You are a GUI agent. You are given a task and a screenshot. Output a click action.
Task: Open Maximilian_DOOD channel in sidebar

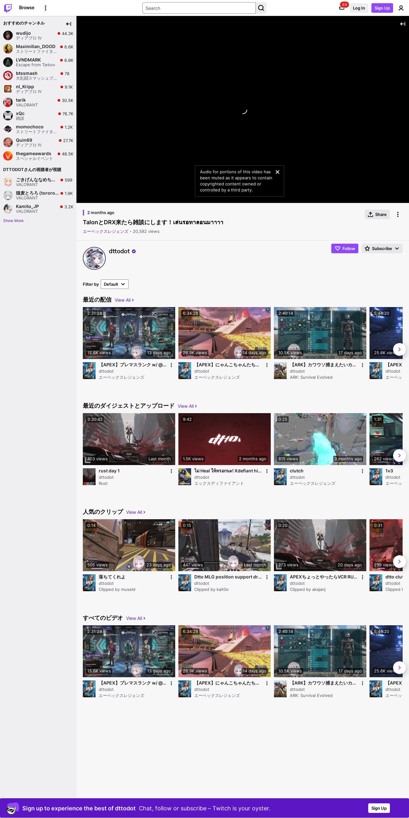coord(38,49)
